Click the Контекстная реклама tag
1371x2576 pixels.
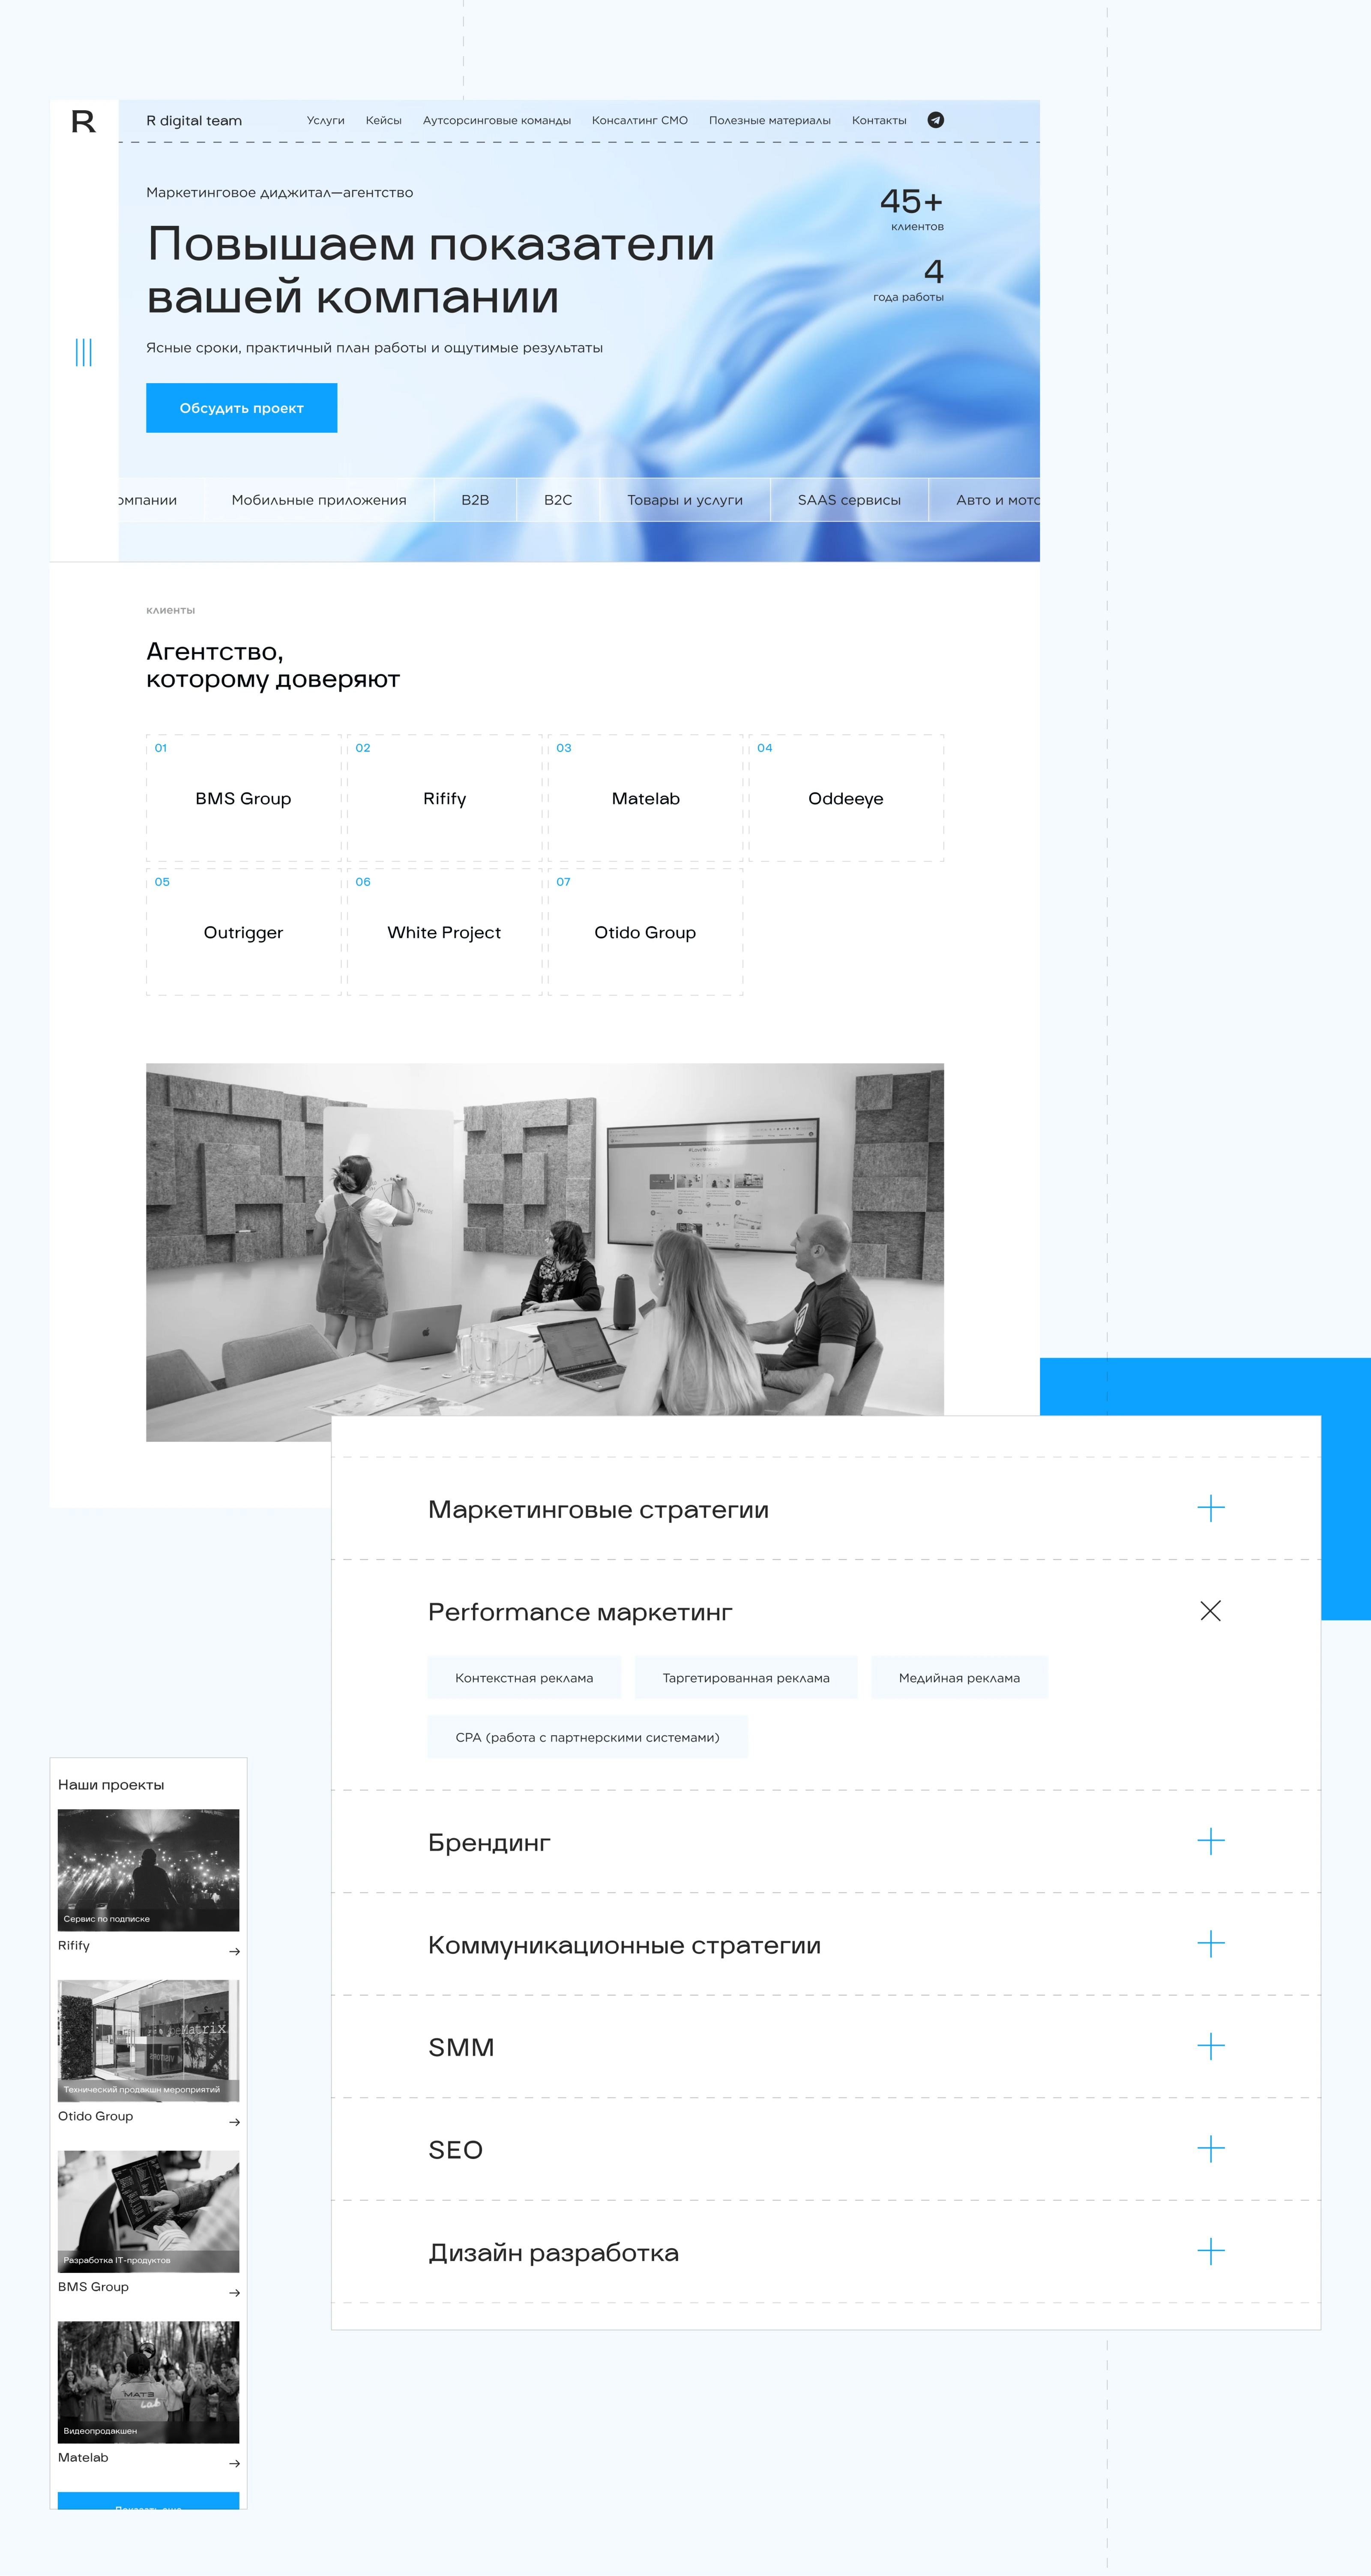[524, 1678]
